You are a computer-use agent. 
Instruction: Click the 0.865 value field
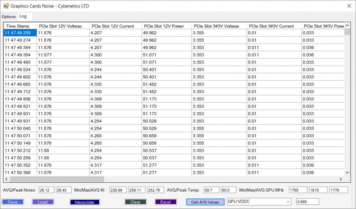point(307,202)
